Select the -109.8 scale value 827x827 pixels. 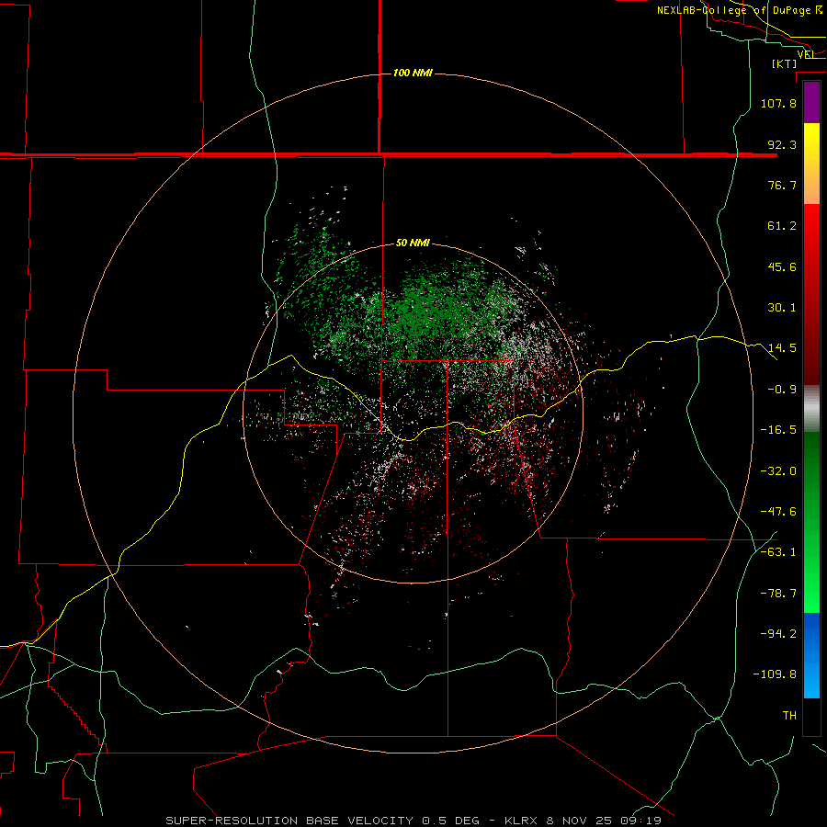pos(775,674)
